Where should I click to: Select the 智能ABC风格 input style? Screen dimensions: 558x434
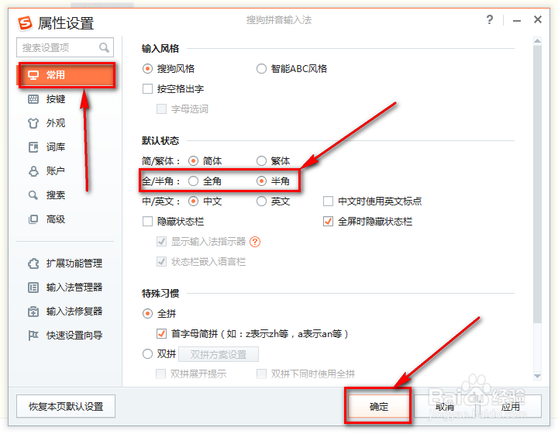[261, 69]
